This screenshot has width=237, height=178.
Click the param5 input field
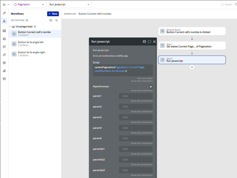click(x=136, y=138)
